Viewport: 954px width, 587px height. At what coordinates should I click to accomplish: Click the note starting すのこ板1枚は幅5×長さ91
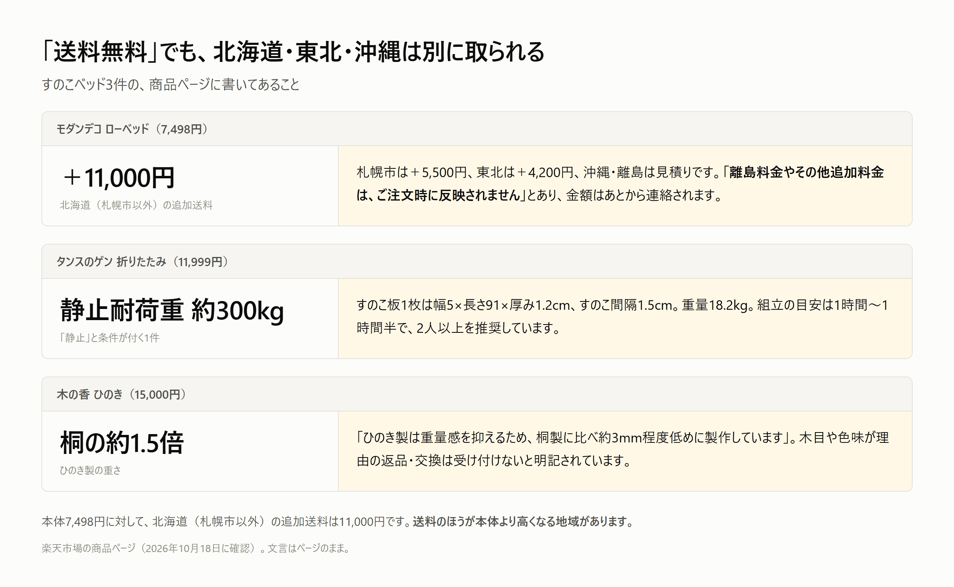[622, 317]
